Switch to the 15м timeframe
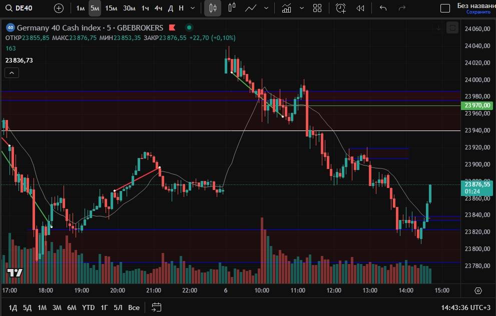The image size is (496, 316). tap(111, 8)
